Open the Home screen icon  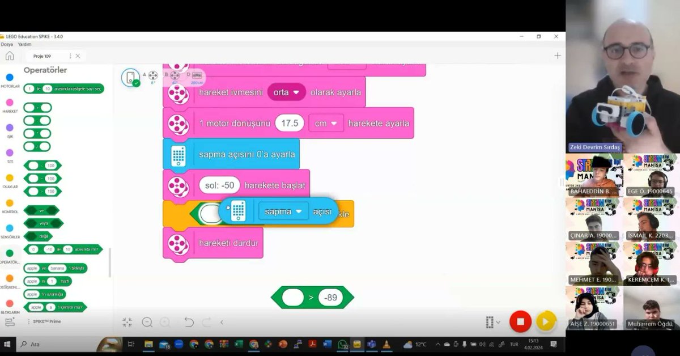pos(10,56)
